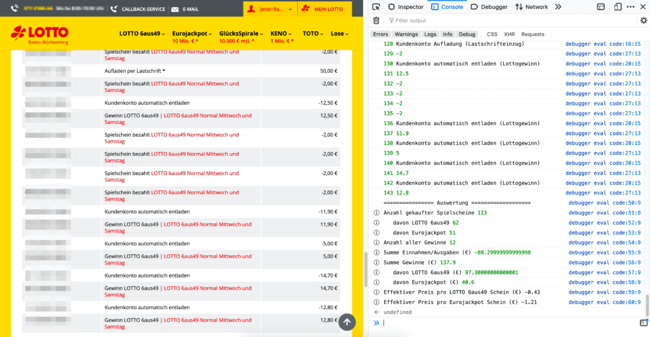650x337 pixels.
Task: Expand LOTTO 6aus49 menu
Action: pyautogui.click(x=142, y=34)
